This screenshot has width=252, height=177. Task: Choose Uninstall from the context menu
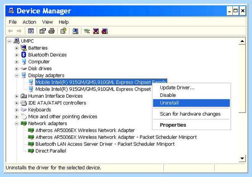tap(191, 103)
